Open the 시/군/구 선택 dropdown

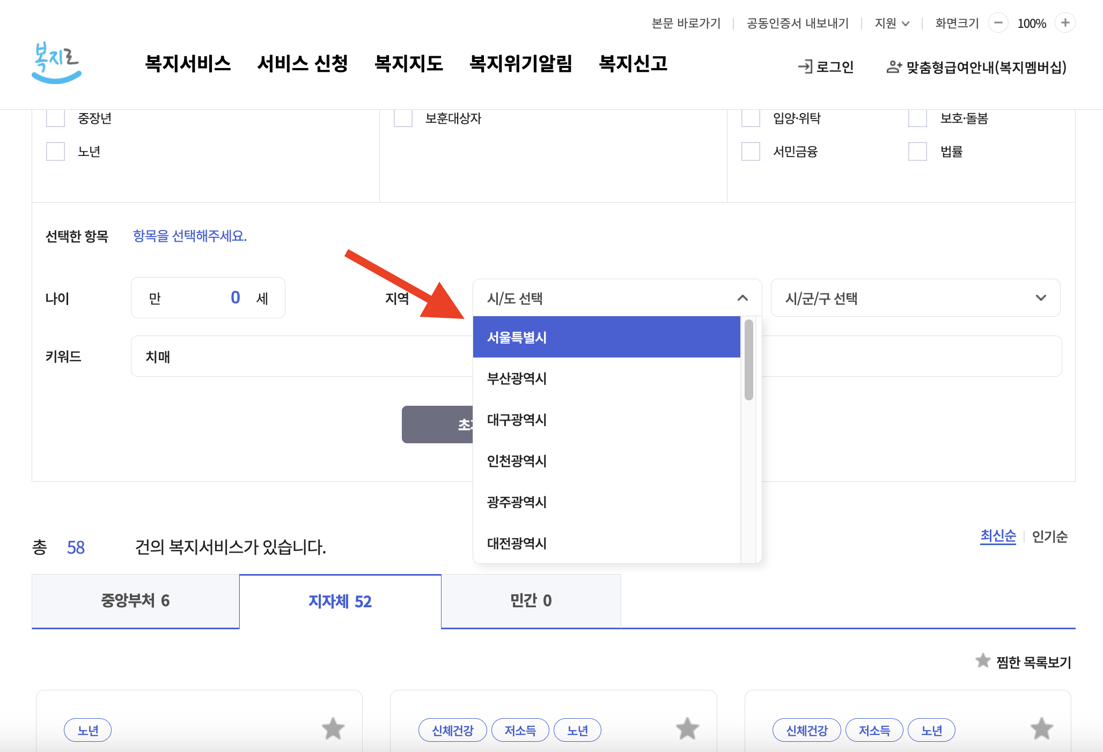click(x=915, y=298)
